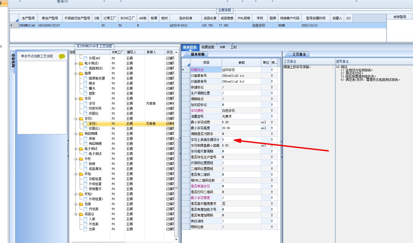Image resolution: width=413 pixels, height=243 pixels.
Task: Click the 有铅喷锡 folder icon
Action: tap(81, 134)
